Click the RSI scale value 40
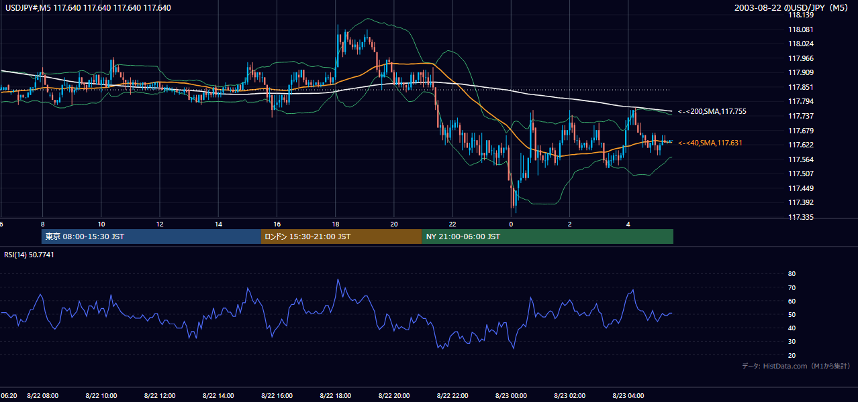This screenshot has width=858, height=402. click(792, 328)
